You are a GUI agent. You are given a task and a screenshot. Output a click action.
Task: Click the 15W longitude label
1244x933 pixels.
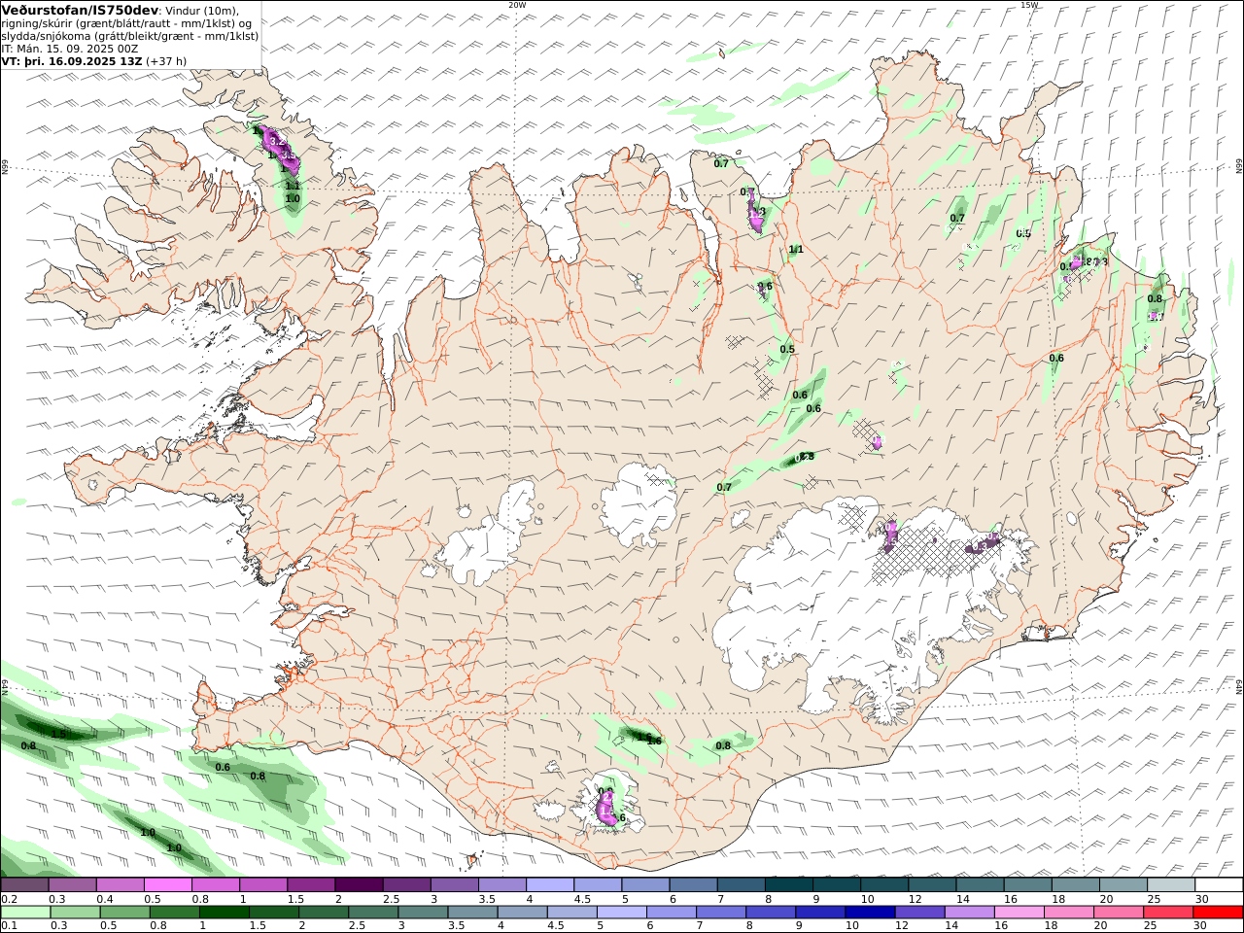(1029, 5)
